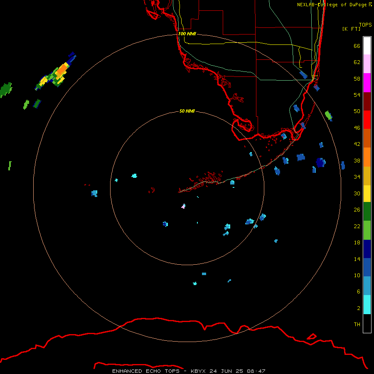Click the bright yellow legend swatch
Viewport: 374px width, 374px height.
367,194
